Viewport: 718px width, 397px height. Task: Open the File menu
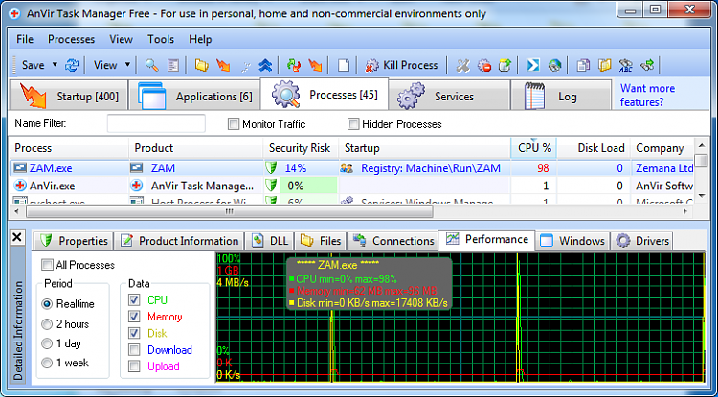[25, 39]
